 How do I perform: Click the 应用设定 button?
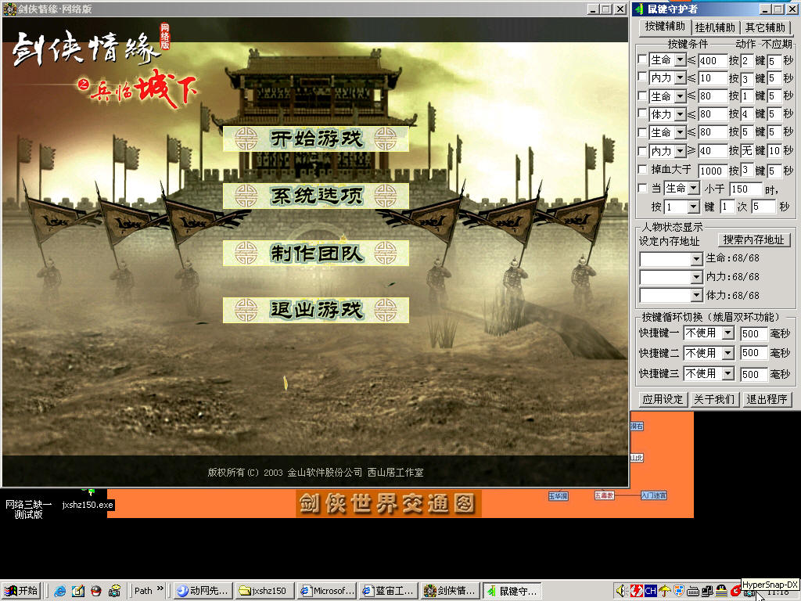[663, 399]
